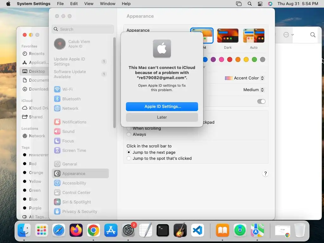The width and height of the screenshot is (324, 243).
Task: Choose green accent color
Action: coord(254,59)
